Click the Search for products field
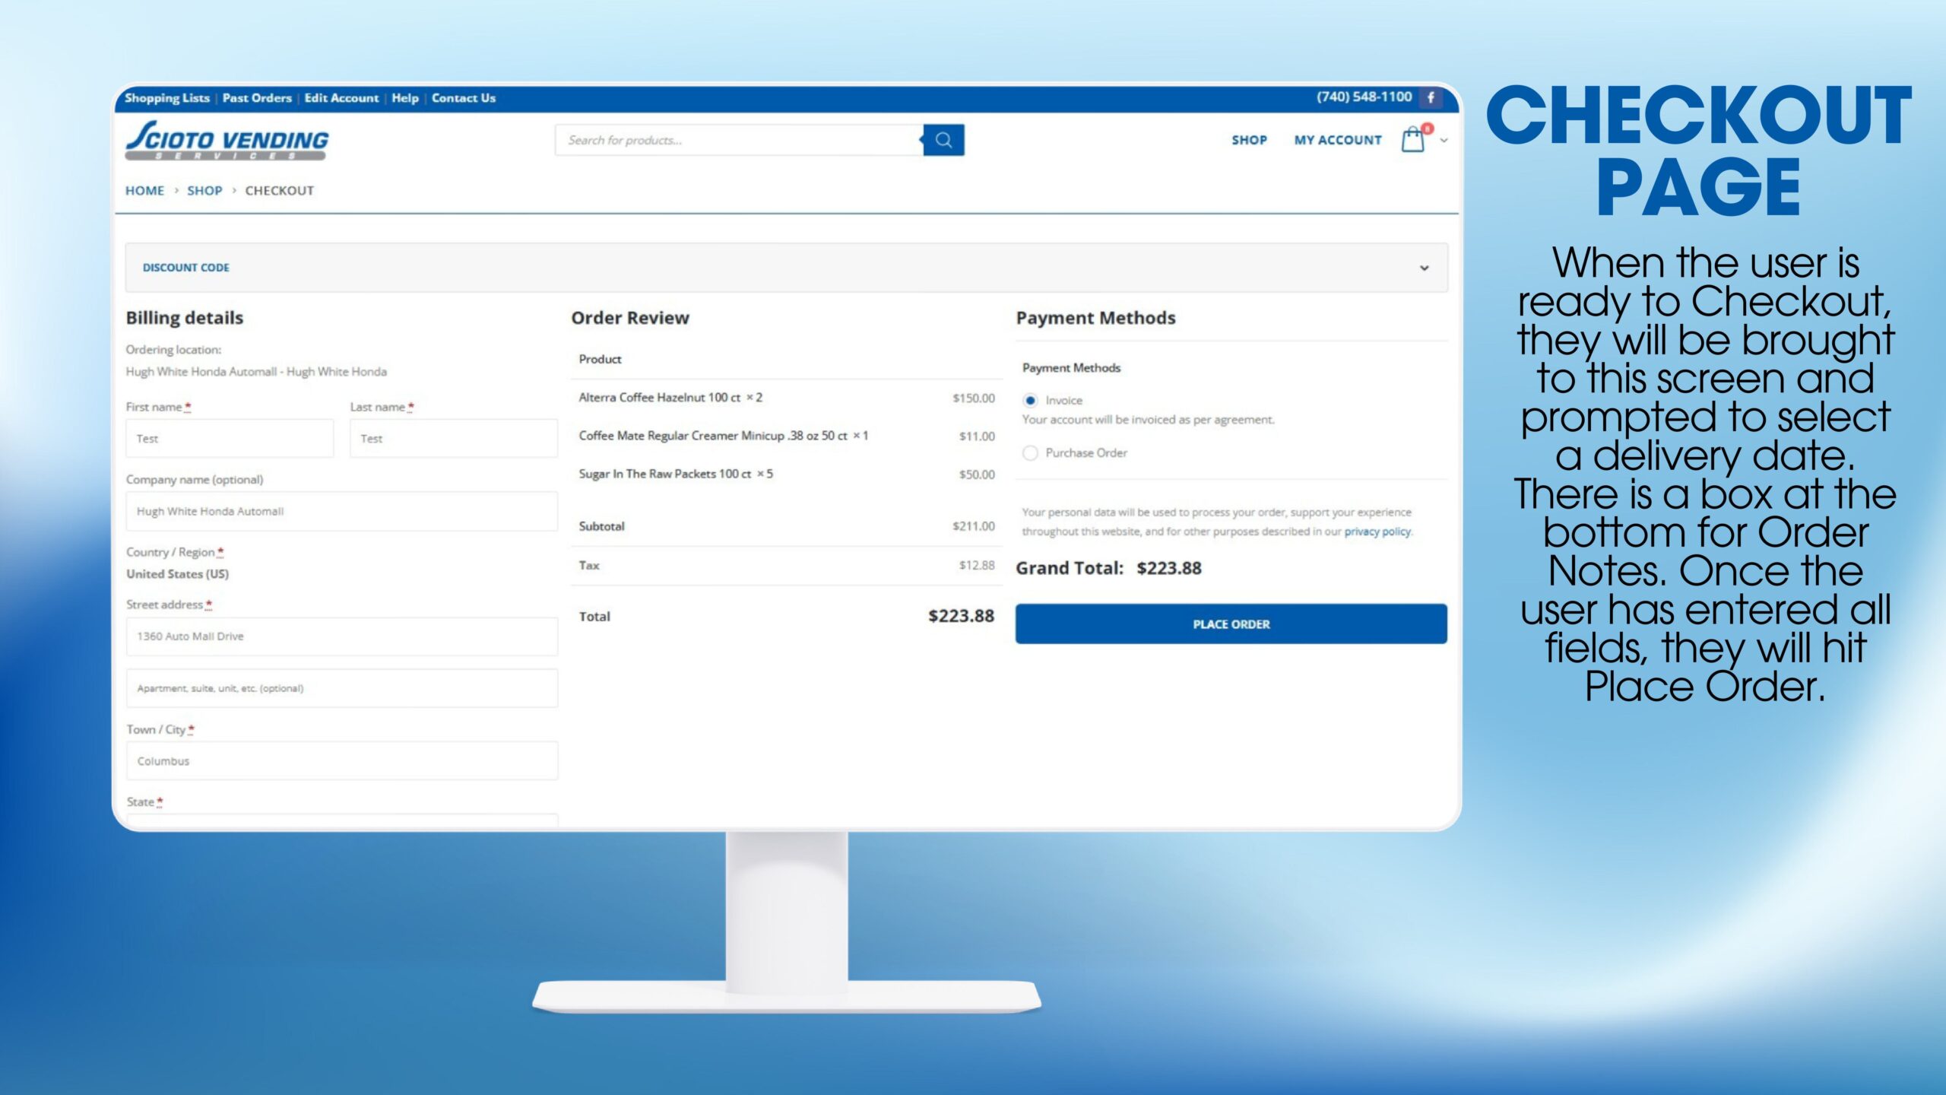Image resolution: width=1946 pixels, height=1095 pixels. click(737, 140)
